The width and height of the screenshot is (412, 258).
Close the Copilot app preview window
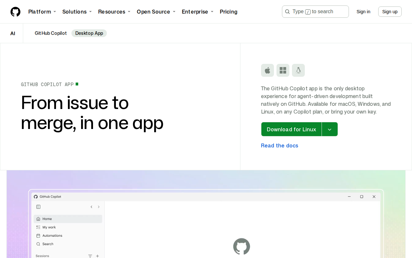374,197
